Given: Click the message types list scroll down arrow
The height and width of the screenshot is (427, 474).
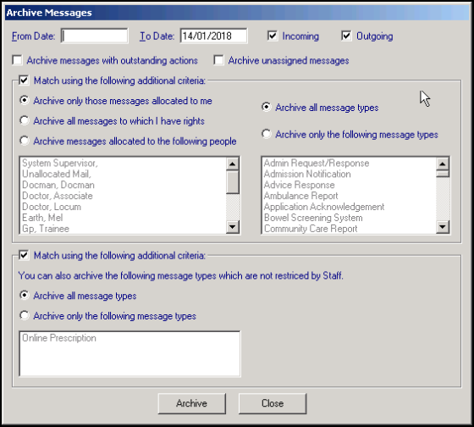Looking at the screenshot, I should point(443,226).
